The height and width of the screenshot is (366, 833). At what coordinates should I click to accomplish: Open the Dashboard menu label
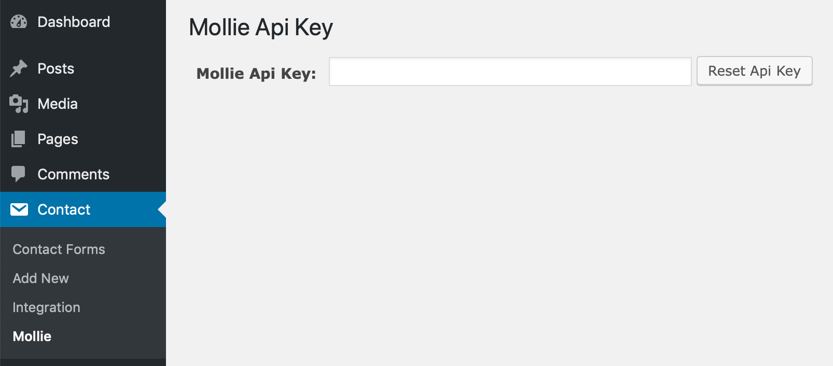[x=74, y=22]
